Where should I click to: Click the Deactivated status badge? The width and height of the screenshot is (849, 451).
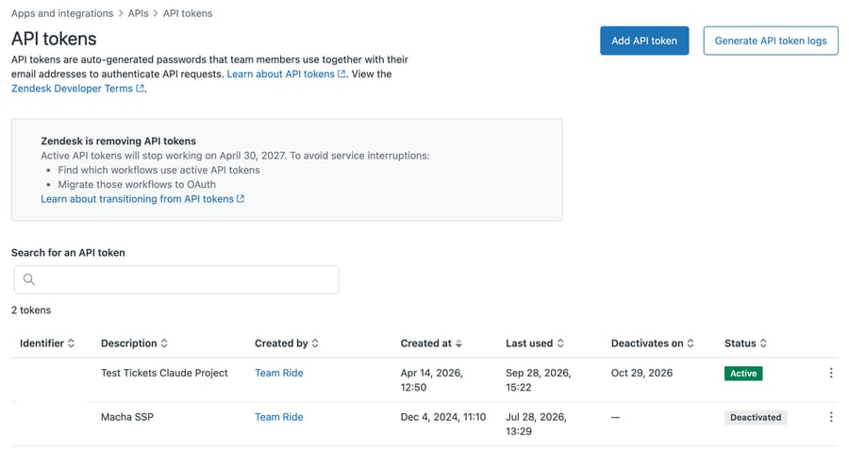[x=756, y=417]
